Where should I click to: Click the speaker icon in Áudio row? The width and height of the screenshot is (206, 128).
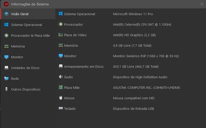click(x=61, y=77)
